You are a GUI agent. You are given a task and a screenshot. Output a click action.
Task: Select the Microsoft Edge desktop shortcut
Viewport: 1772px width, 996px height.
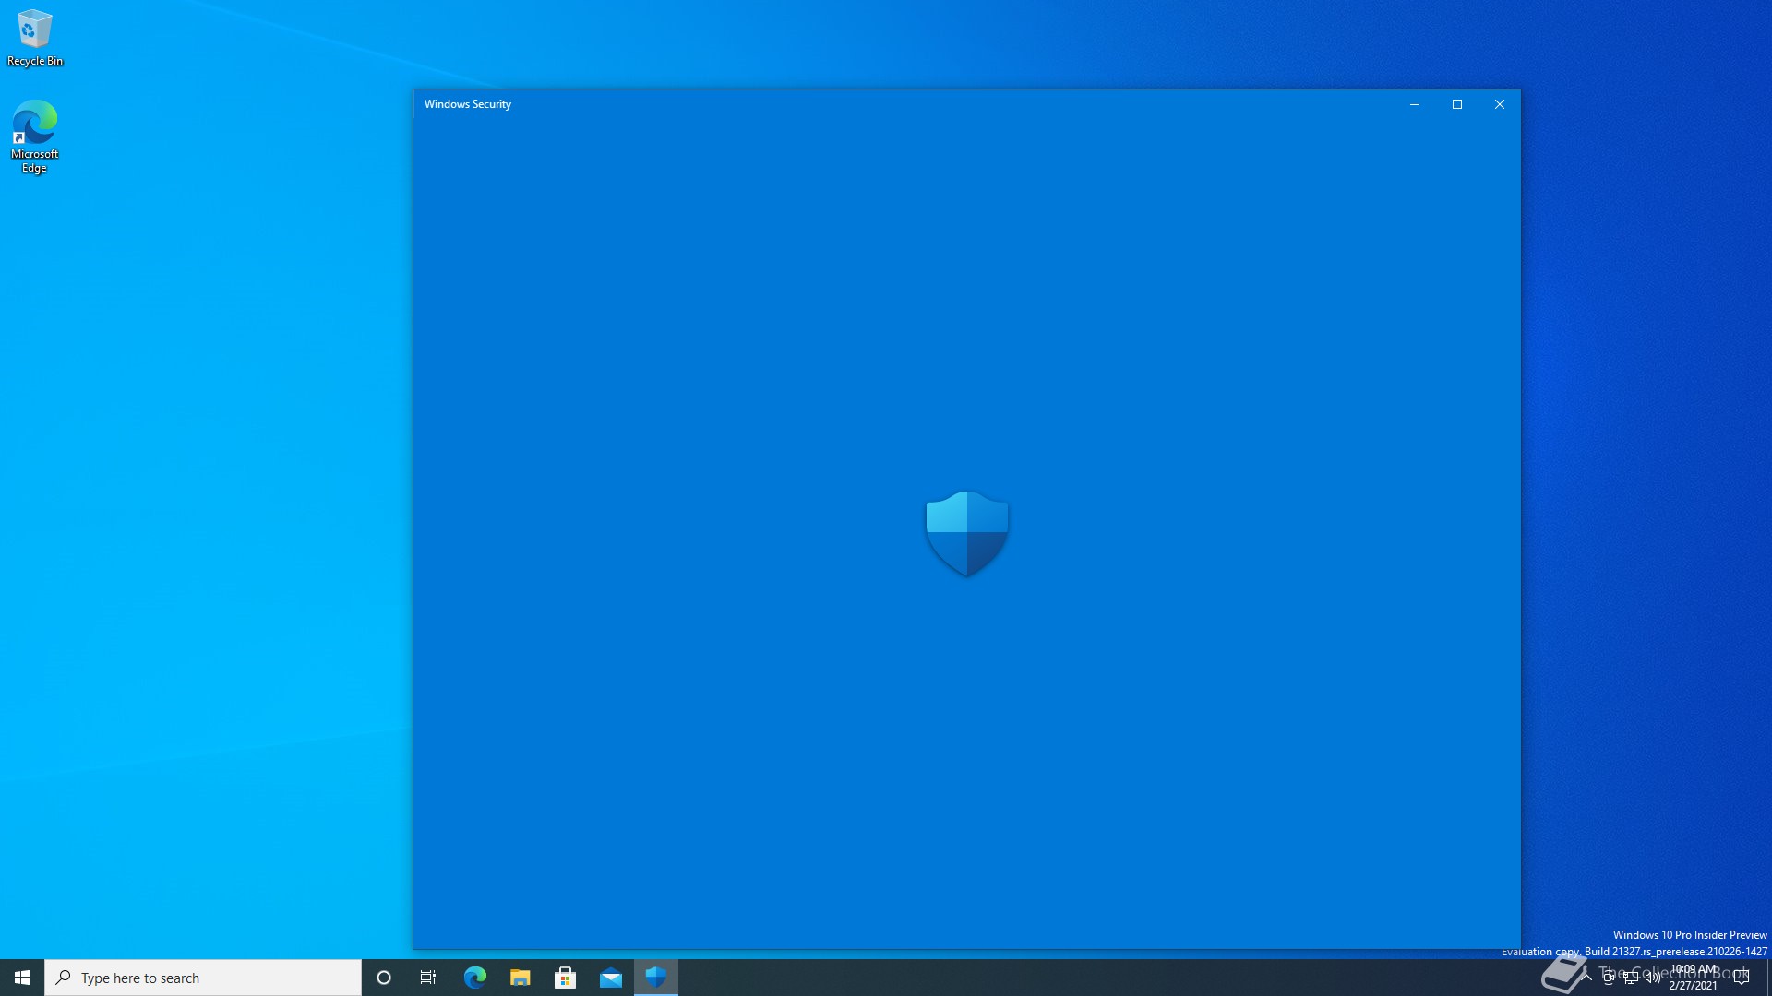tap(34, 136)
